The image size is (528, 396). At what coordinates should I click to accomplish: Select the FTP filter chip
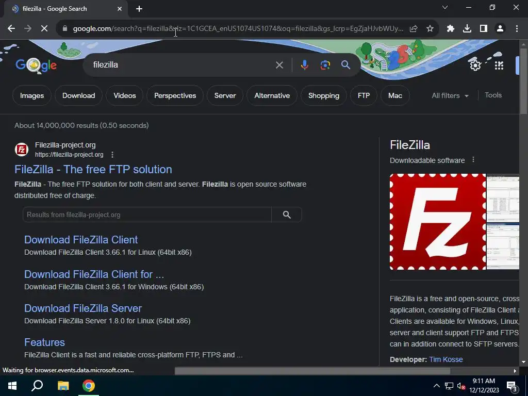point(364,95)
